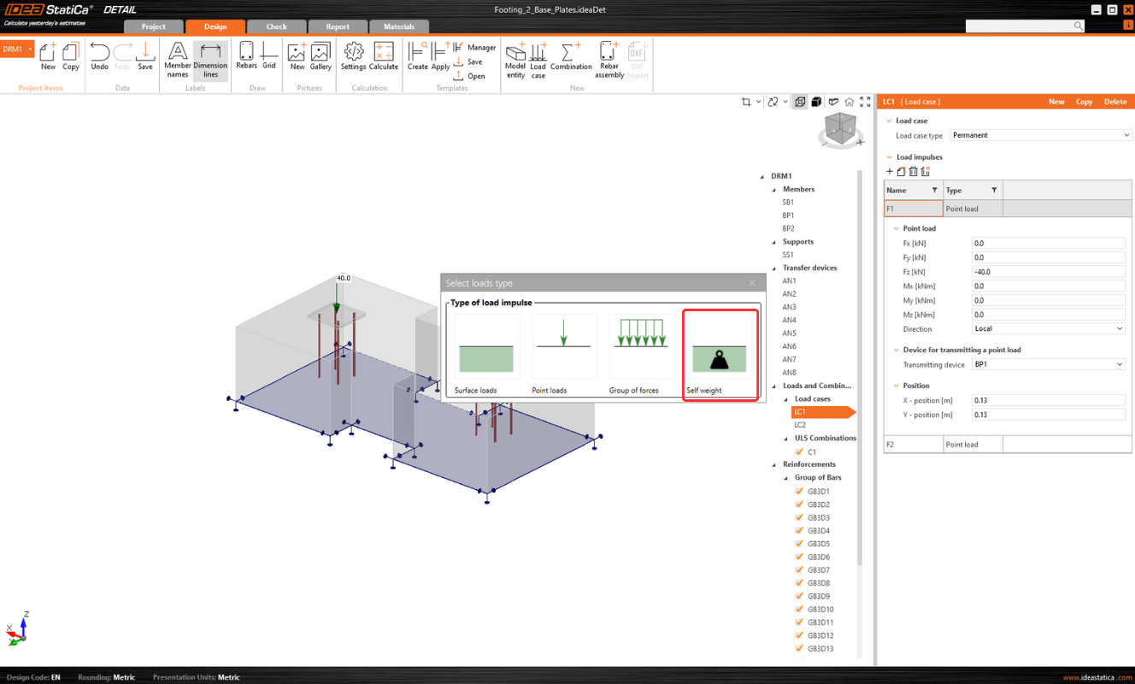
Task: Click the Rebars icon in Draw group
Action: (246, 56)
